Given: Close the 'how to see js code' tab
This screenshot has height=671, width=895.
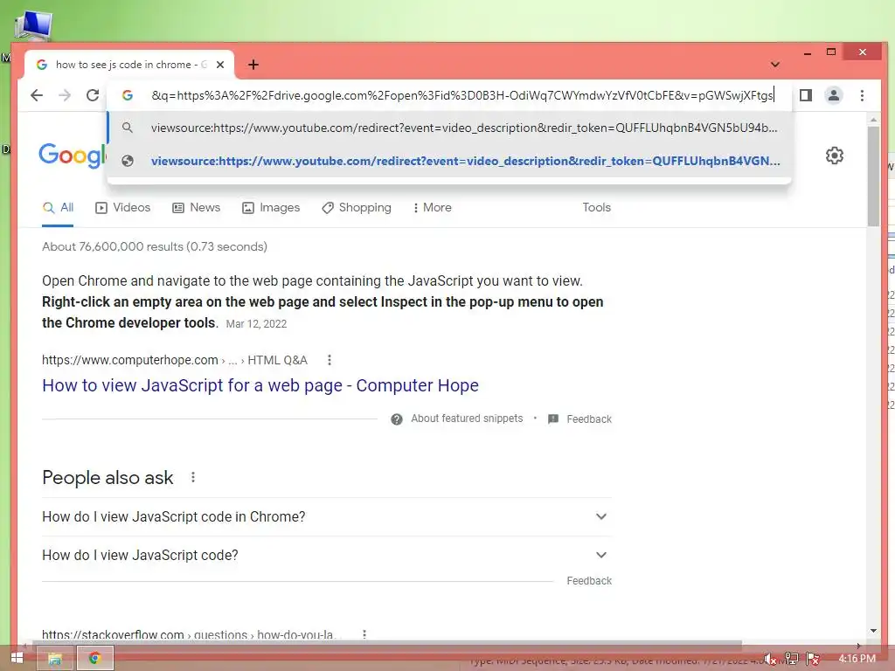Looking at the screenshot, I should click(220, 65).
